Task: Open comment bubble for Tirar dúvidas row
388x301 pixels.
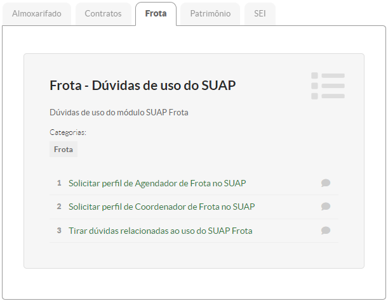Action: coord(326,231)
